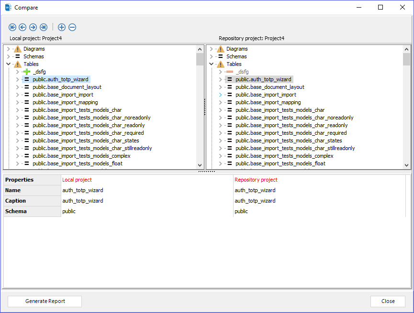Click local tree scrollbar up arrow
414x313 pixels.
coord(200,49)
